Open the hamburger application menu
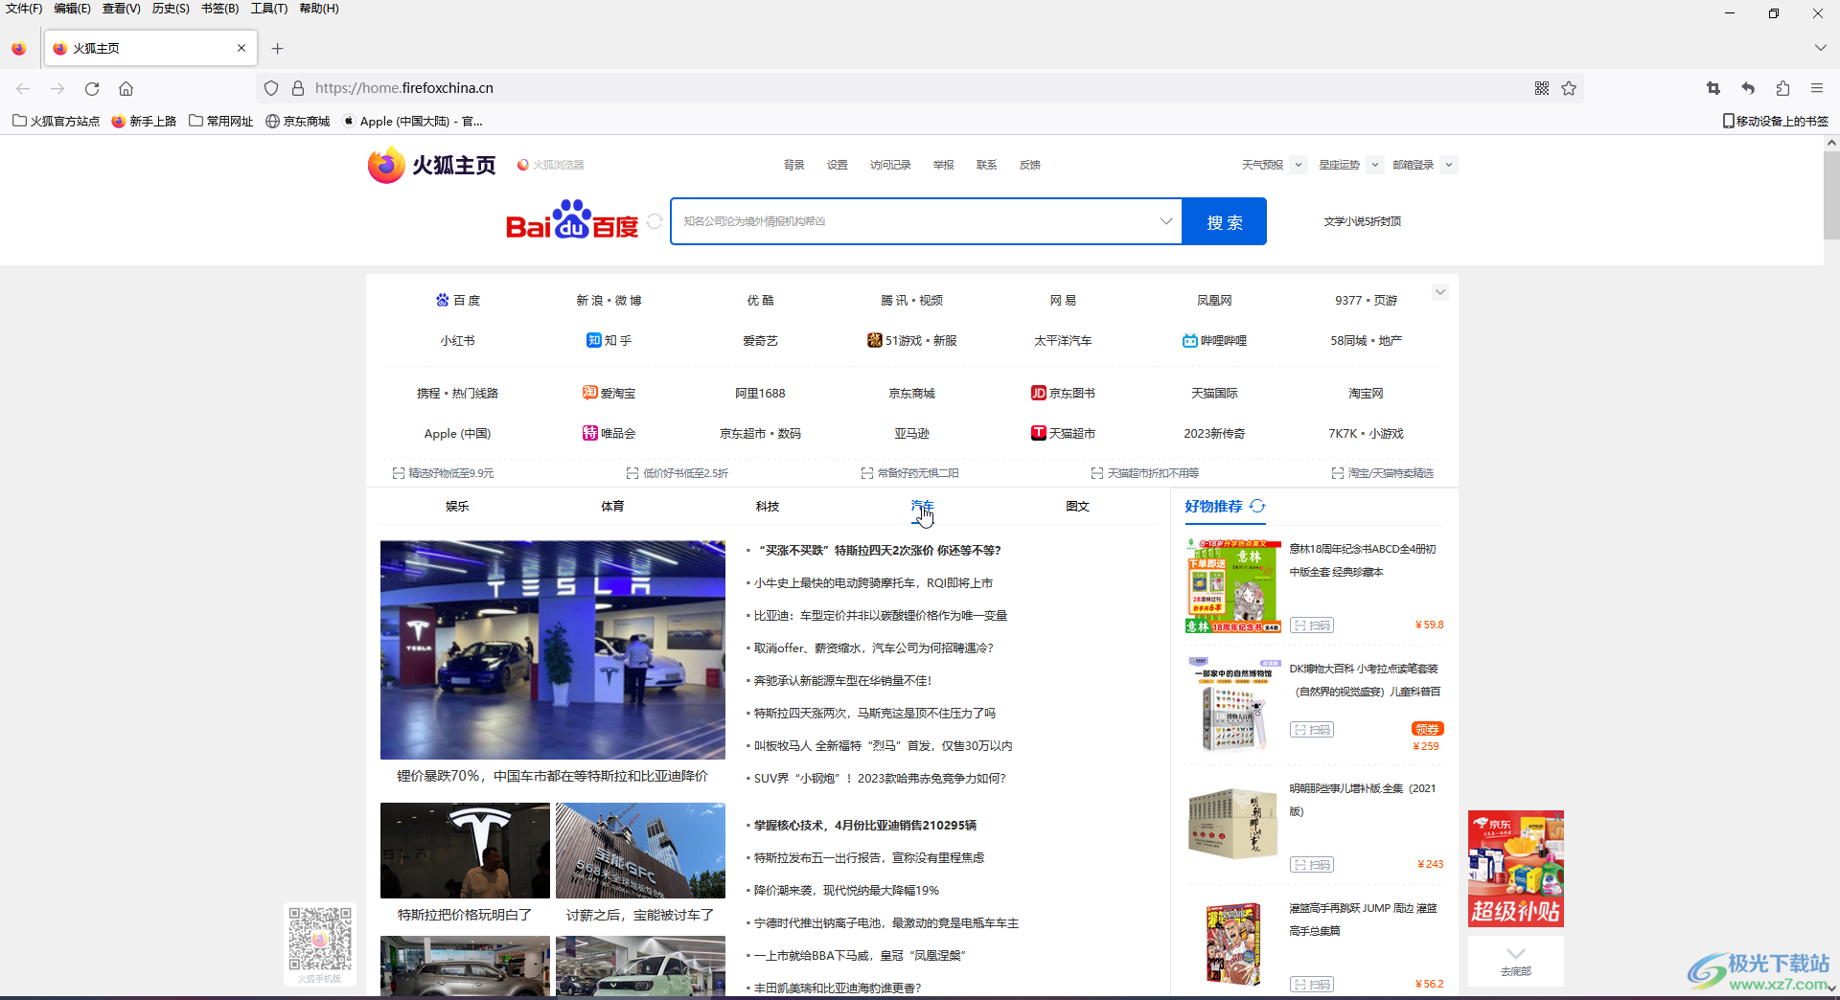 [1817, 88]
